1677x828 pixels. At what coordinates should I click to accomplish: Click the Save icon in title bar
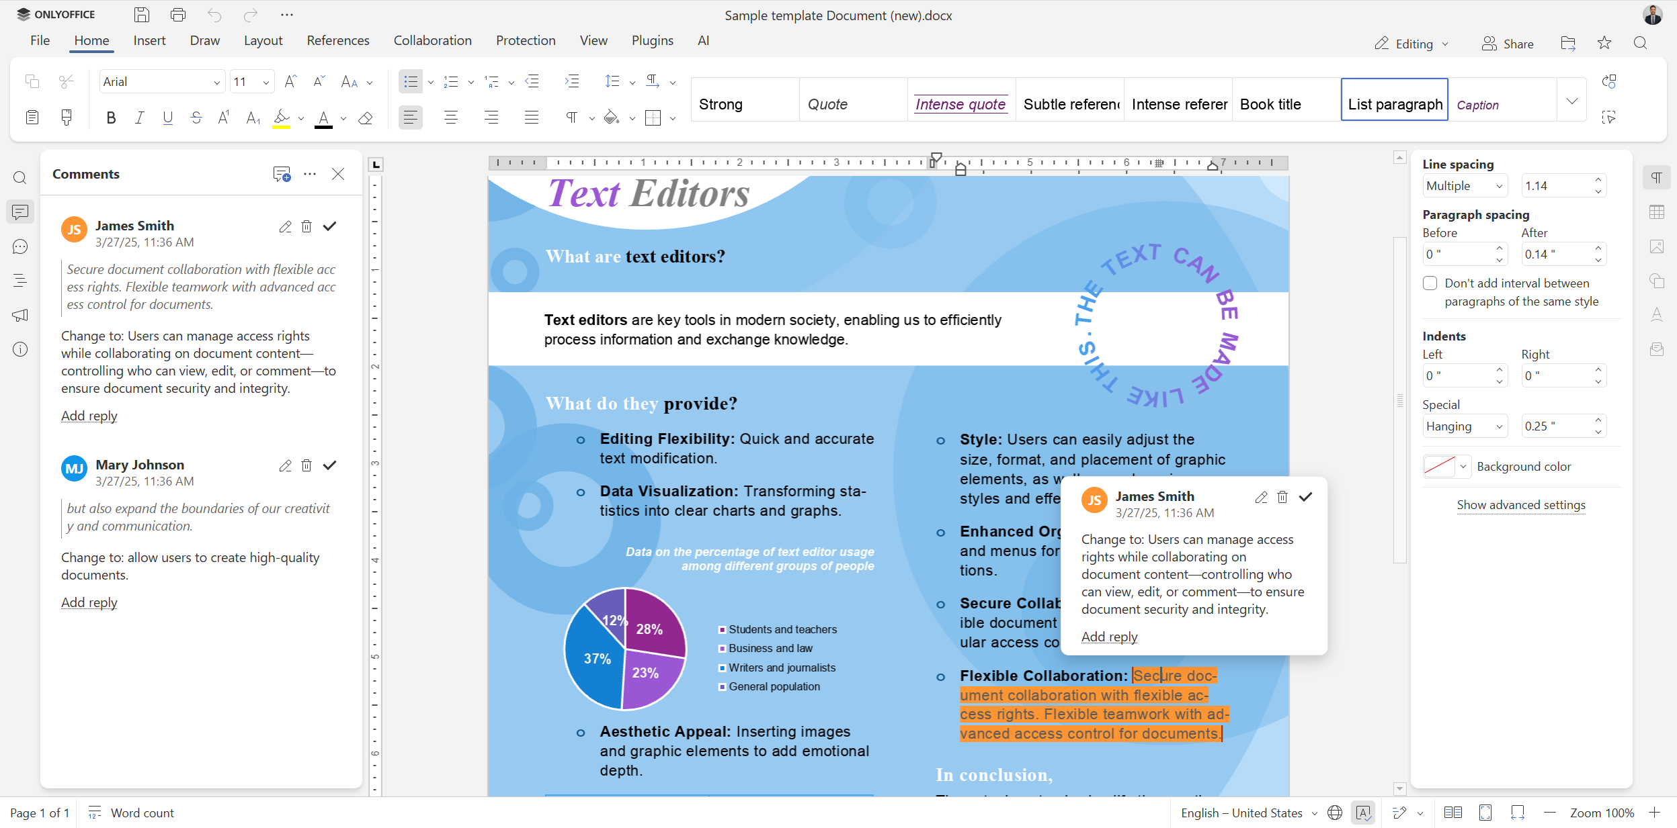[141, 15]
